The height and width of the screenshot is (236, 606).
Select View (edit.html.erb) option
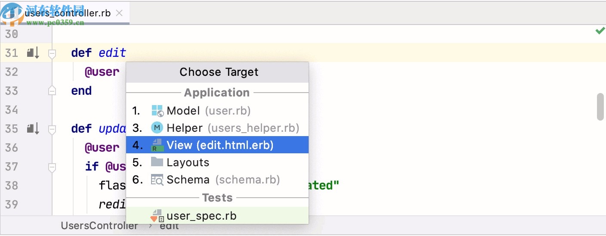220,145
